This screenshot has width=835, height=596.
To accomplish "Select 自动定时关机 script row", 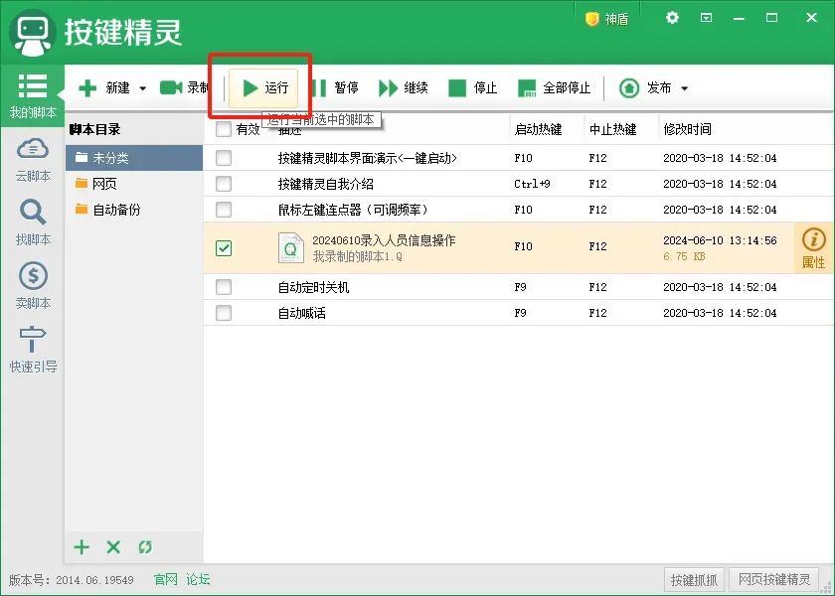I will tap(518, 287).
